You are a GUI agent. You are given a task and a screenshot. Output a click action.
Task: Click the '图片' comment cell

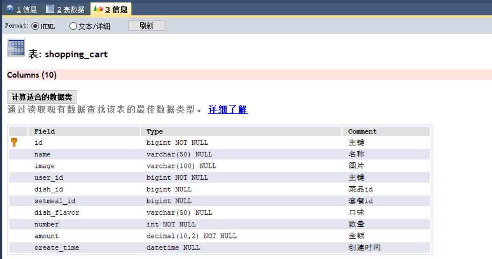[x=386, y=166]
